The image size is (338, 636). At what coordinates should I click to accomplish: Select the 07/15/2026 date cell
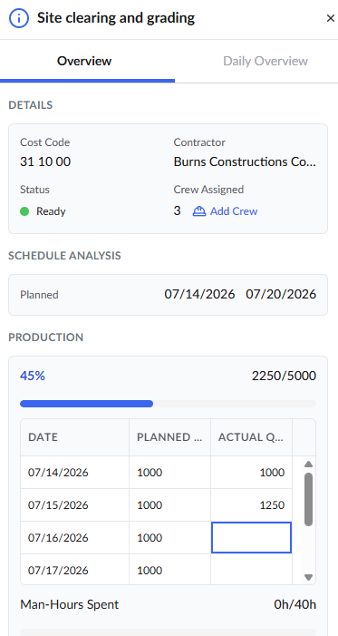tap(75, 505)
